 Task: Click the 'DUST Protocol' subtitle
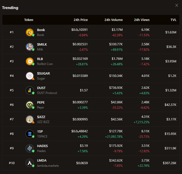pyautogui.click(x=47, y=93)
